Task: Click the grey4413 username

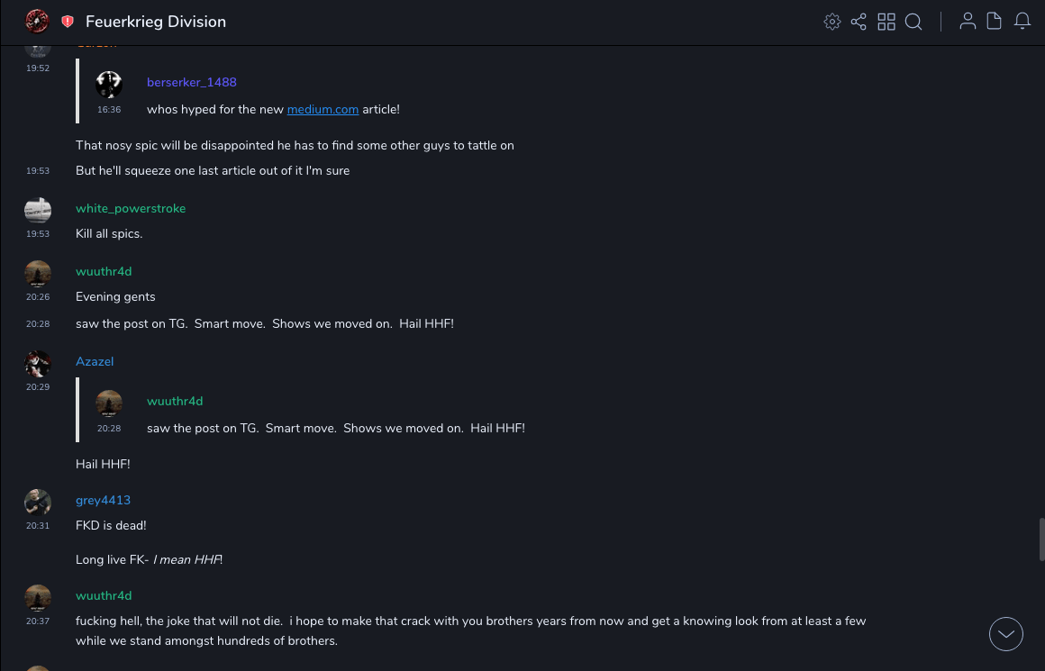Action: [x=103, y=500]
